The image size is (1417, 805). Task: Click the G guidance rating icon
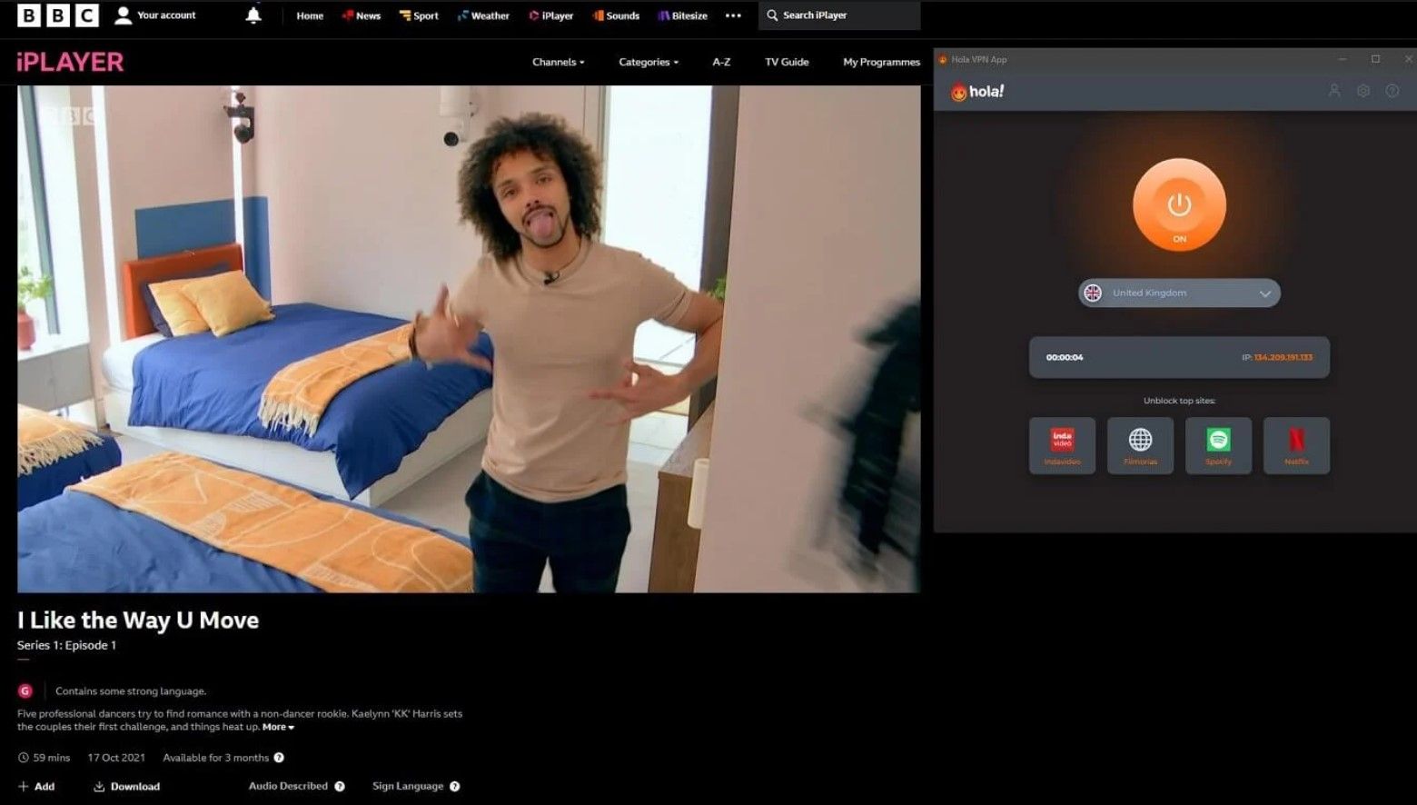(25, 691)
